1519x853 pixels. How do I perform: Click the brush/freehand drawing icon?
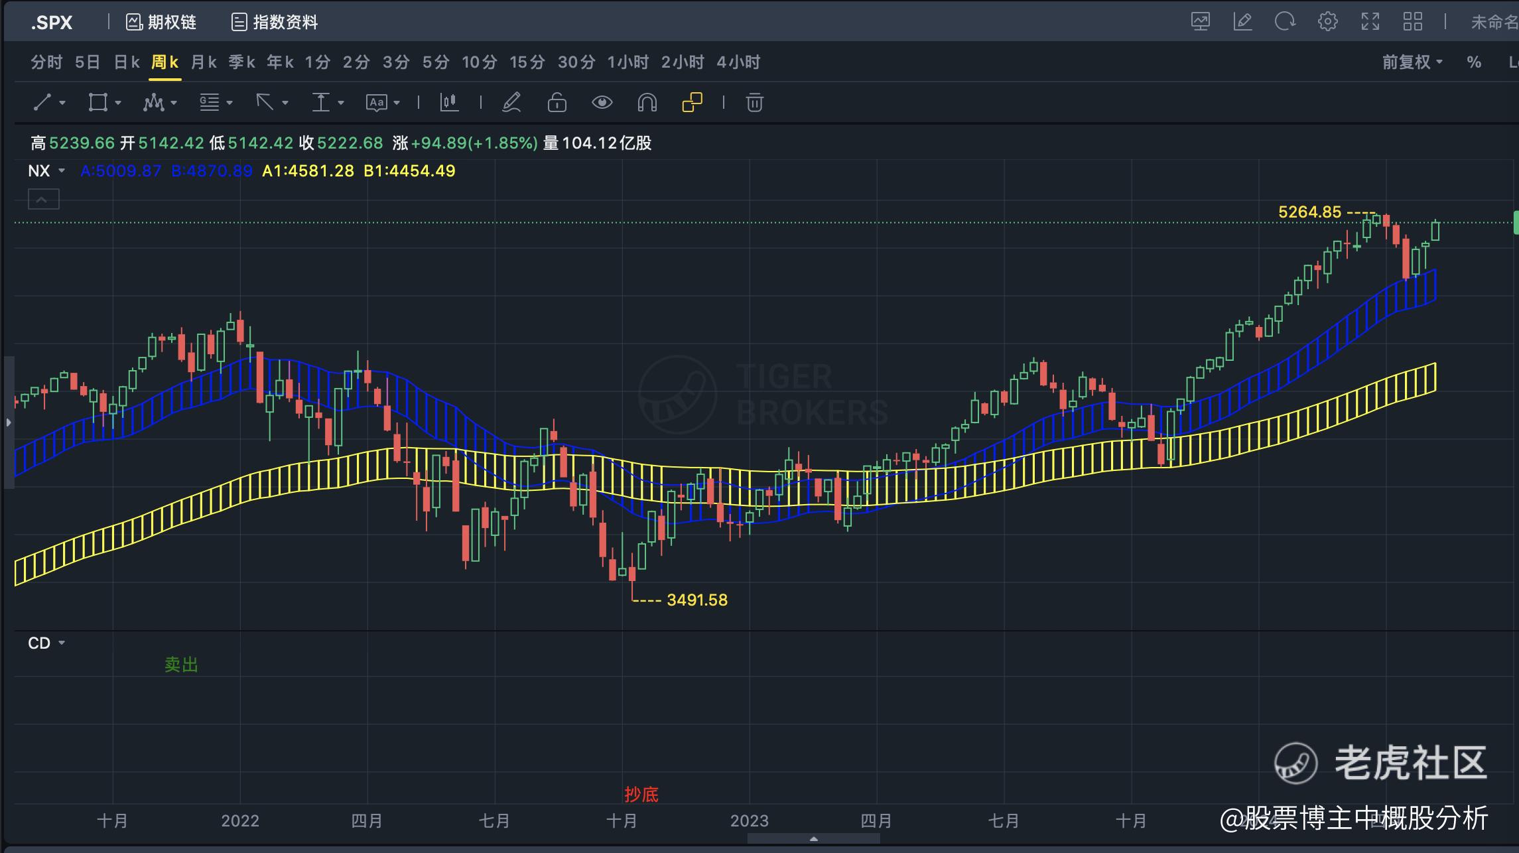511,103
